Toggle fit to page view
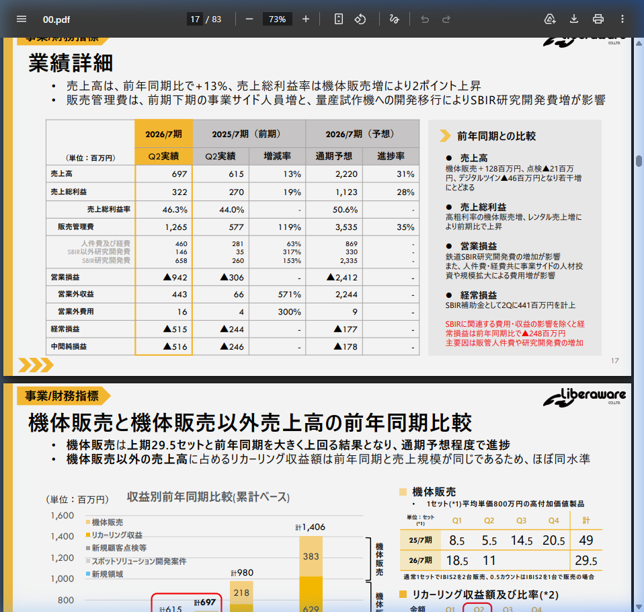This screenshot has width=644, height=612. [x=339, y=19]
